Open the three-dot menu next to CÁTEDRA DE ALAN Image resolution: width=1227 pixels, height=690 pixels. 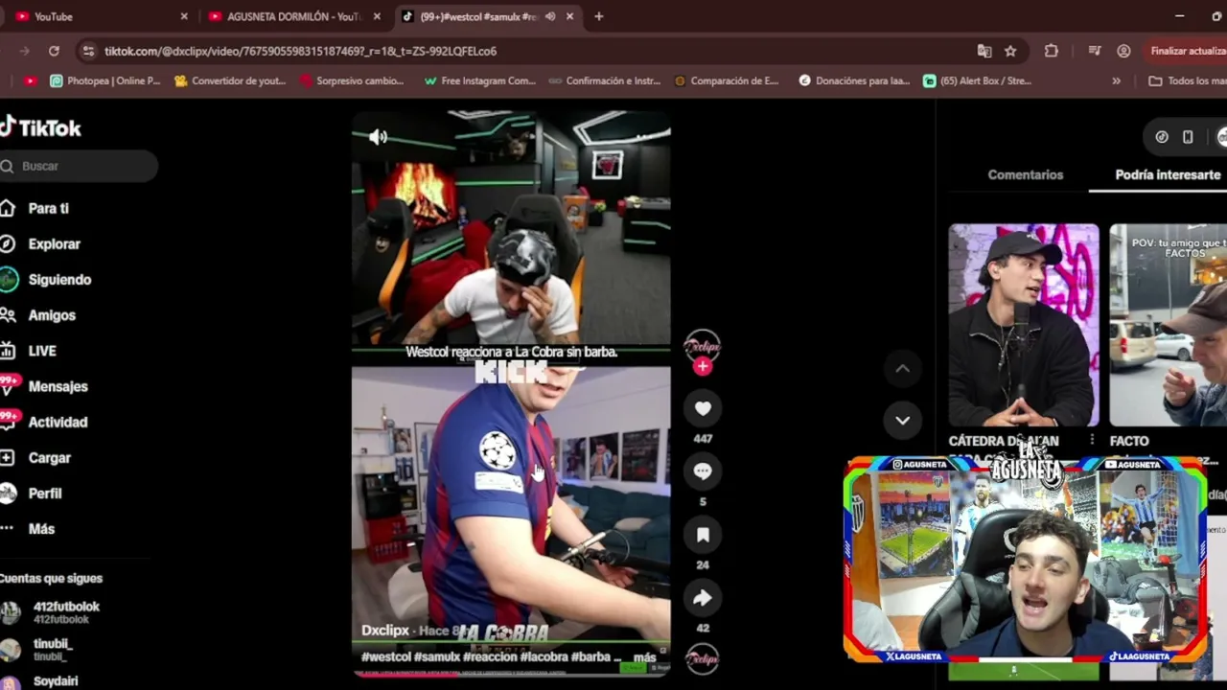(x=1092, y=440)
